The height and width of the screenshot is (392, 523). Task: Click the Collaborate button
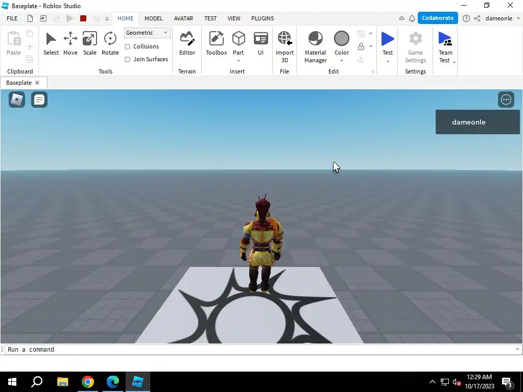[438, 18]
